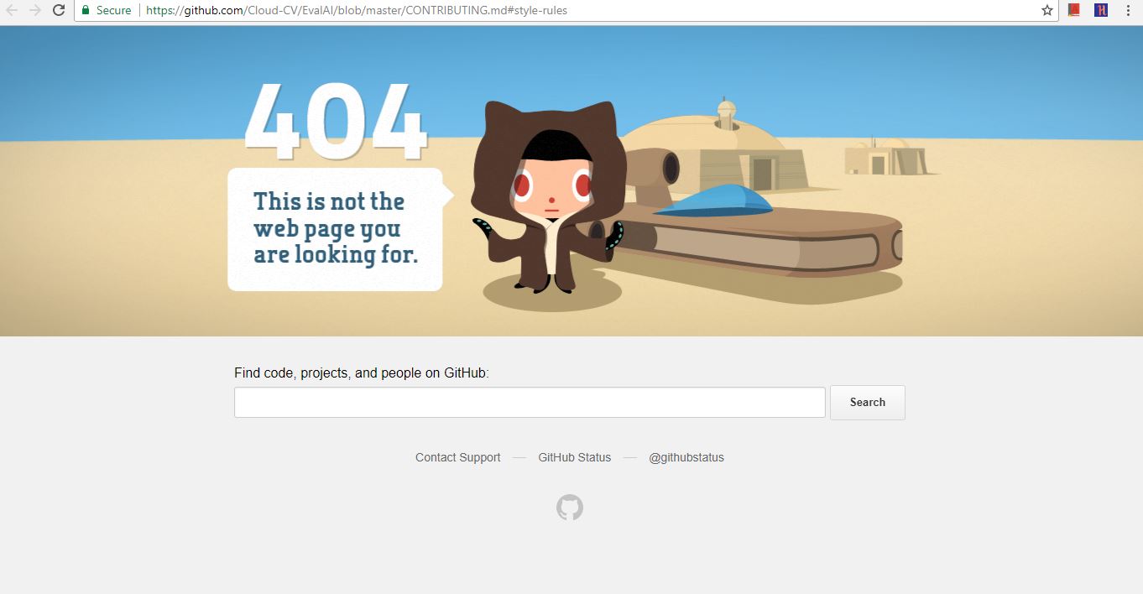
Task: Go to GitHub home via Octocat logo
Action: [570, 508]
